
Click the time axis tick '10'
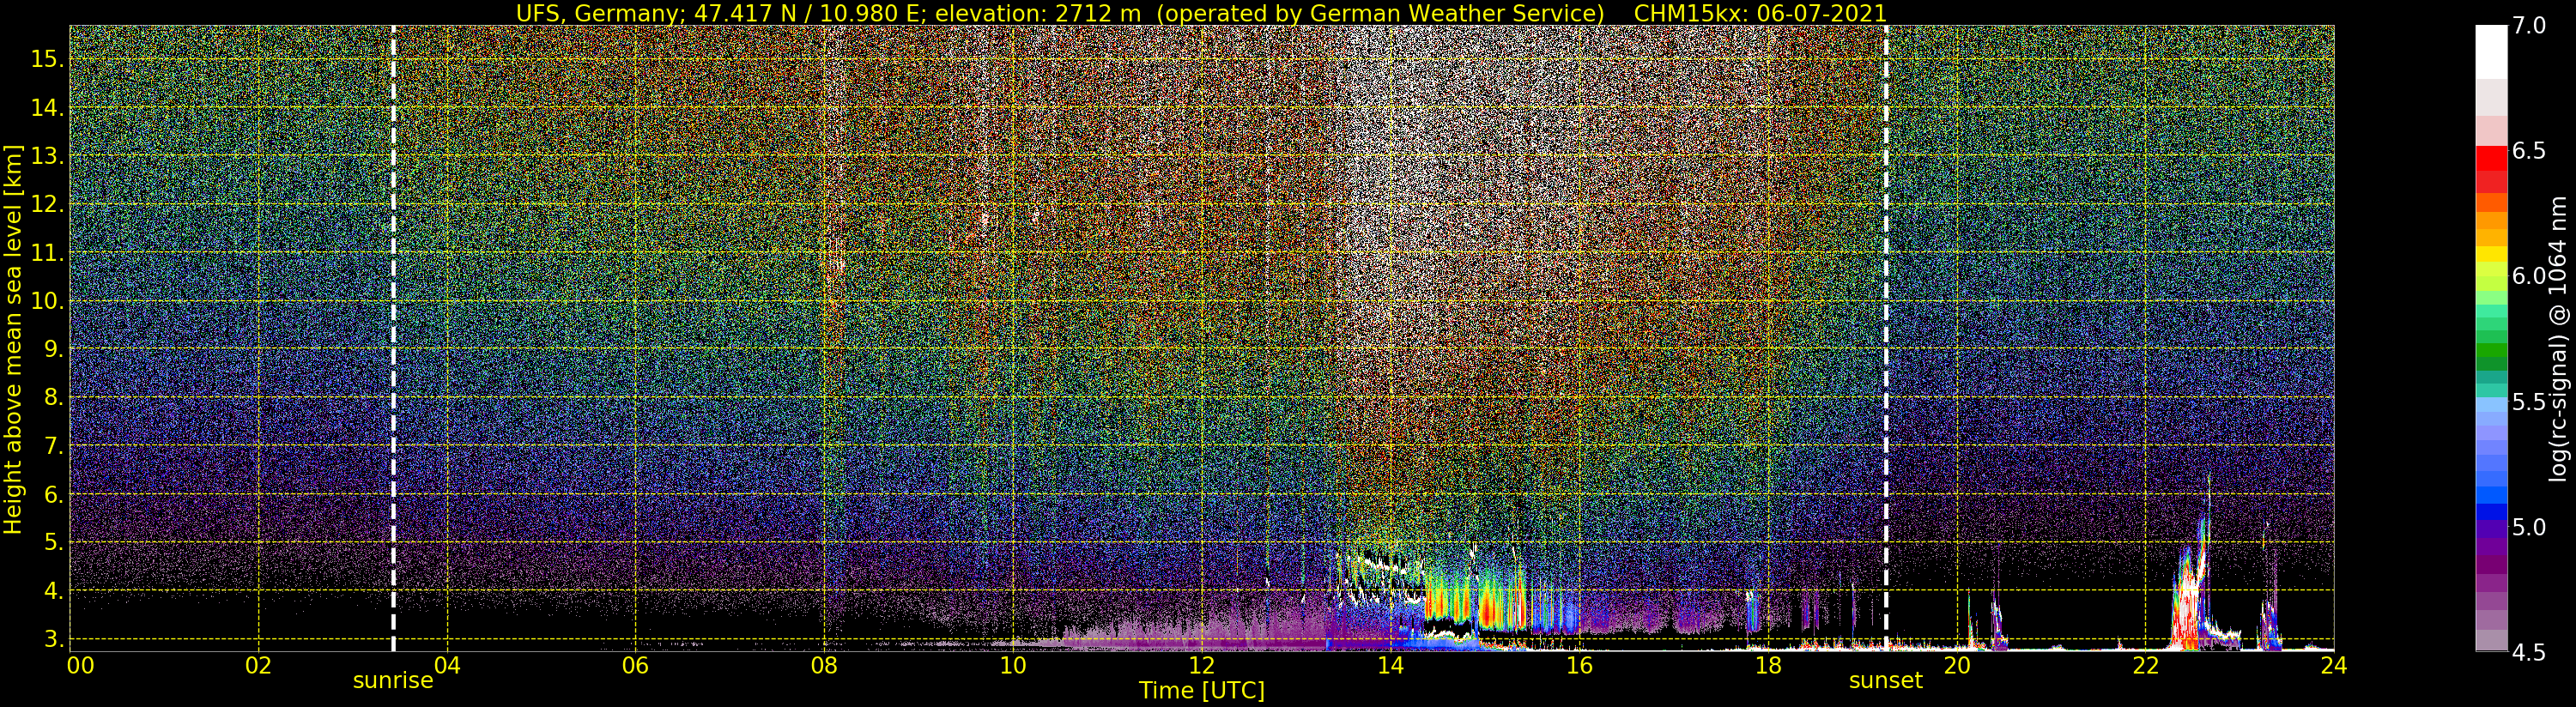tap(1013, 665)
